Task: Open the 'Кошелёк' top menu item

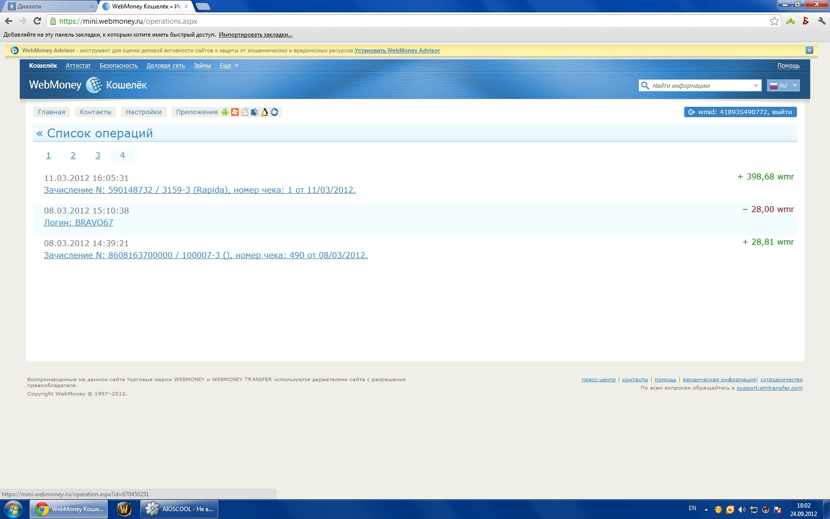Action: pos(43,66)
